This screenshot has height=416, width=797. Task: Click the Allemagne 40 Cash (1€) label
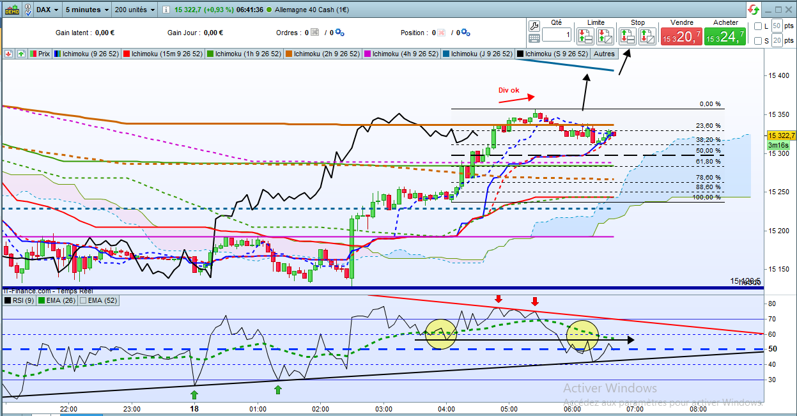pos(313,10)
